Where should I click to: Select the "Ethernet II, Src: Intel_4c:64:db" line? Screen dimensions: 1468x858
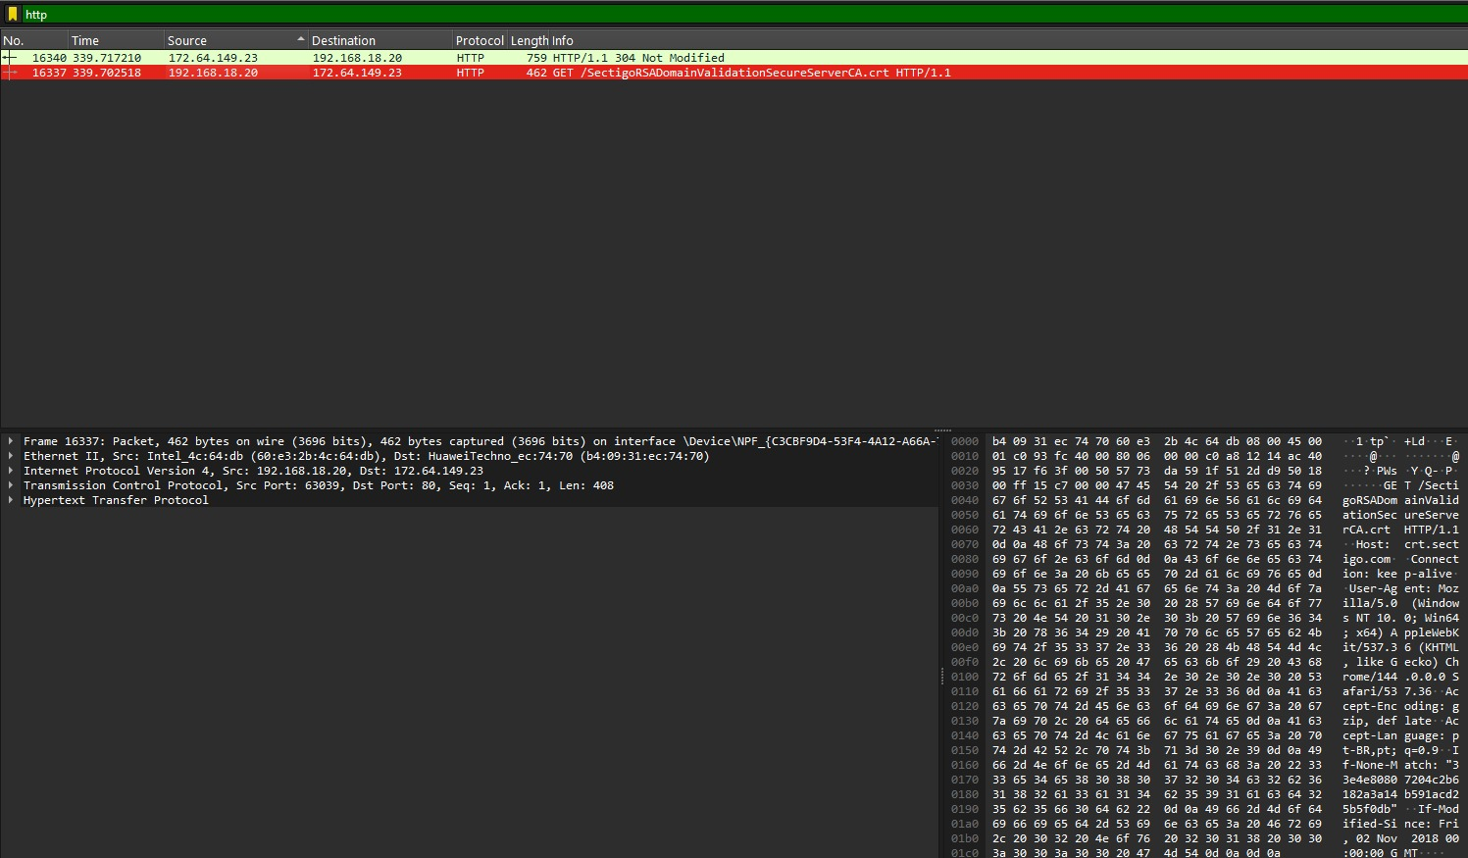[x=366, y=456]
